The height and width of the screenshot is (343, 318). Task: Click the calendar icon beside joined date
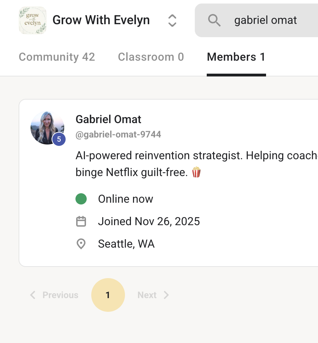click(81, 222)
